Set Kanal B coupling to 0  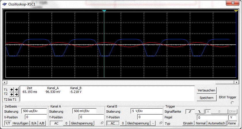point(123,123)
